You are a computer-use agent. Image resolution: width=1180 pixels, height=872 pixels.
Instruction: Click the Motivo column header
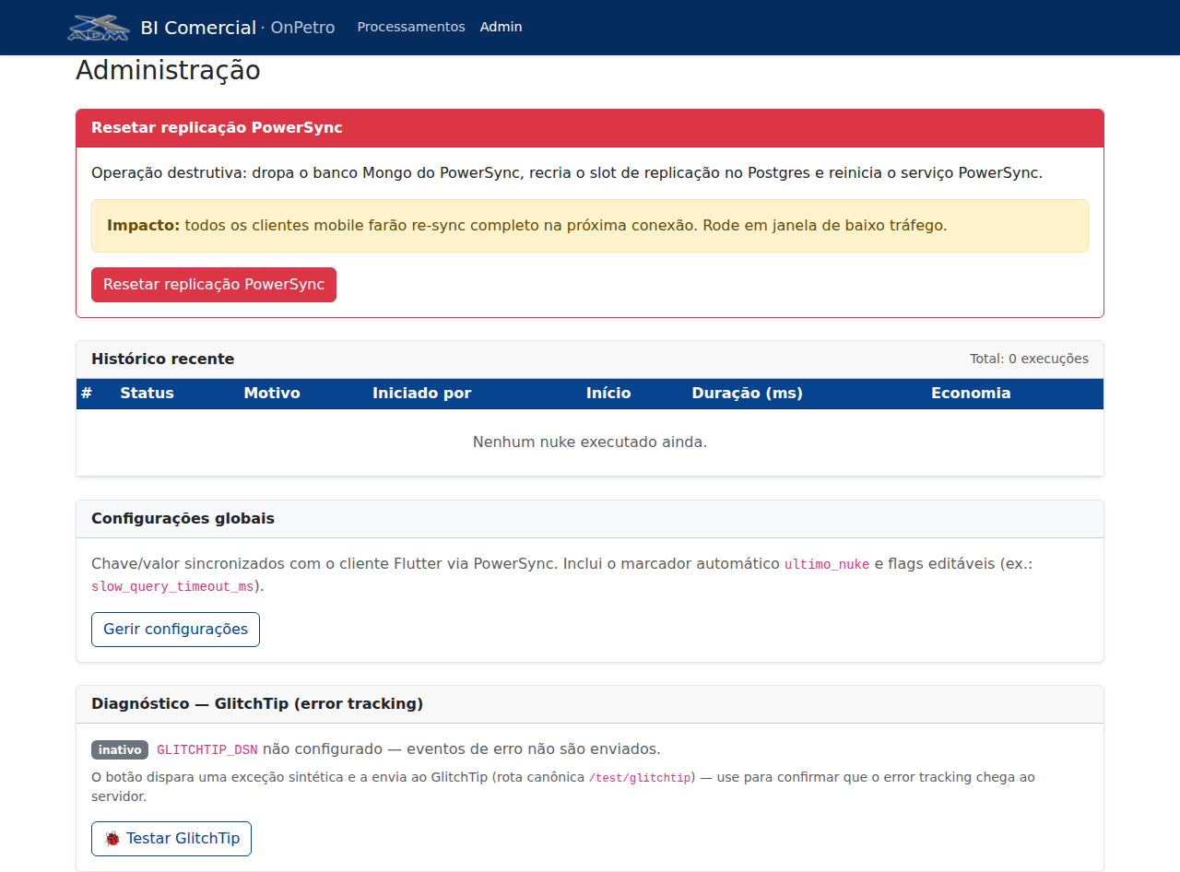click(272, 394)
